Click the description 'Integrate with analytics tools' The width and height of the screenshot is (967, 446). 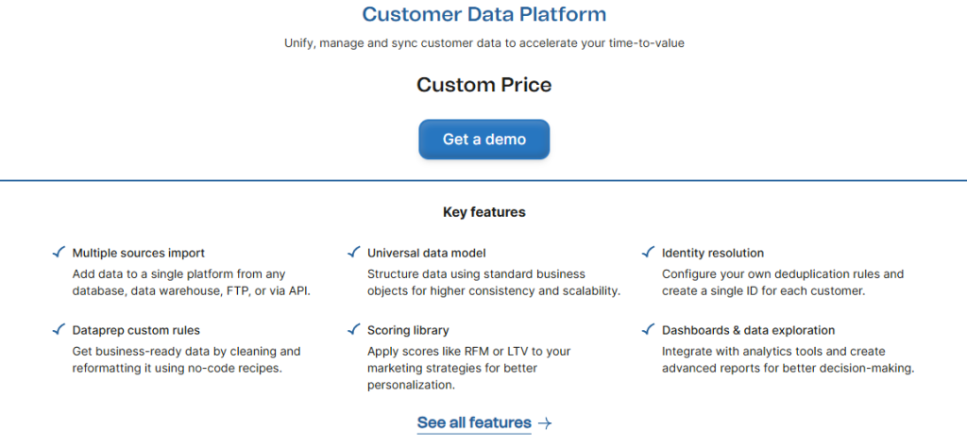click(789, 360)
